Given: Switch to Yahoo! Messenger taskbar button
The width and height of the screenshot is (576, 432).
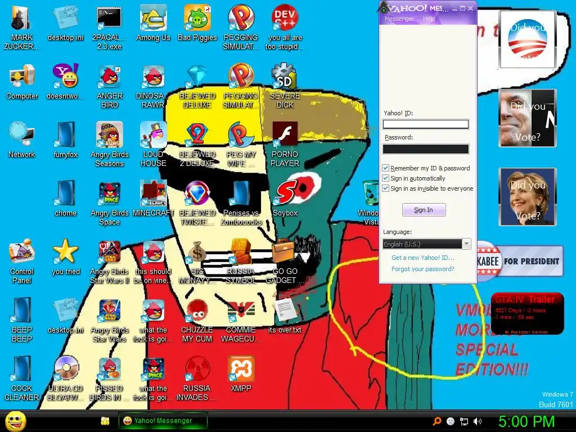Looking at the screenshot, I should coord(163,421).
